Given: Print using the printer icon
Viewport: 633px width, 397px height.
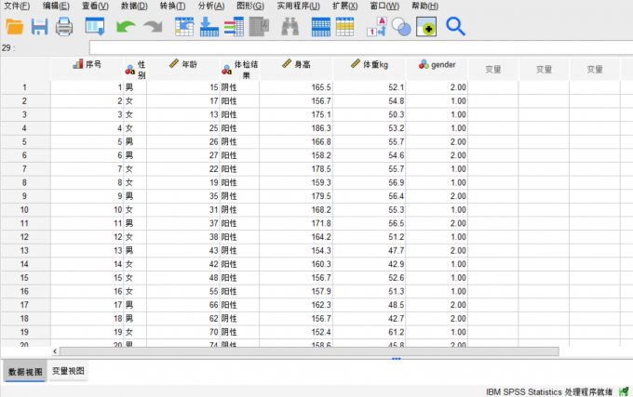Looking at the screenshot, I should point(64,27).
